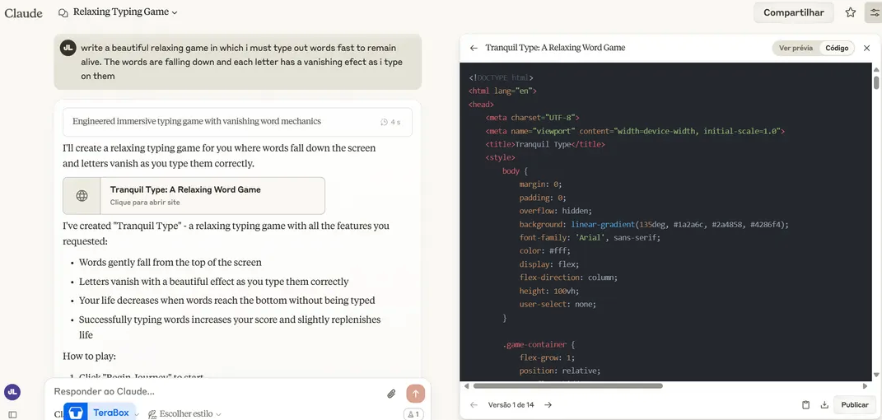The height and width of the screenshot is (420, 882).
Task: Attach a file with paperclip icon
Action: pyautogui.click(x=391, y=394)
